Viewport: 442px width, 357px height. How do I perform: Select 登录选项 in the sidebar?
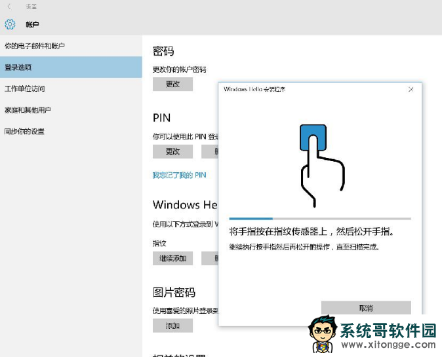(71, 67)
